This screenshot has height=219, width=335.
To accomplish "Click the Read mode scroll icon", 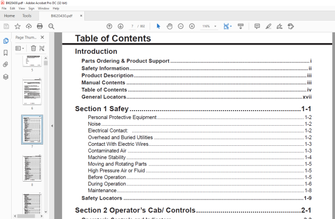I will (x=241, y=26).
